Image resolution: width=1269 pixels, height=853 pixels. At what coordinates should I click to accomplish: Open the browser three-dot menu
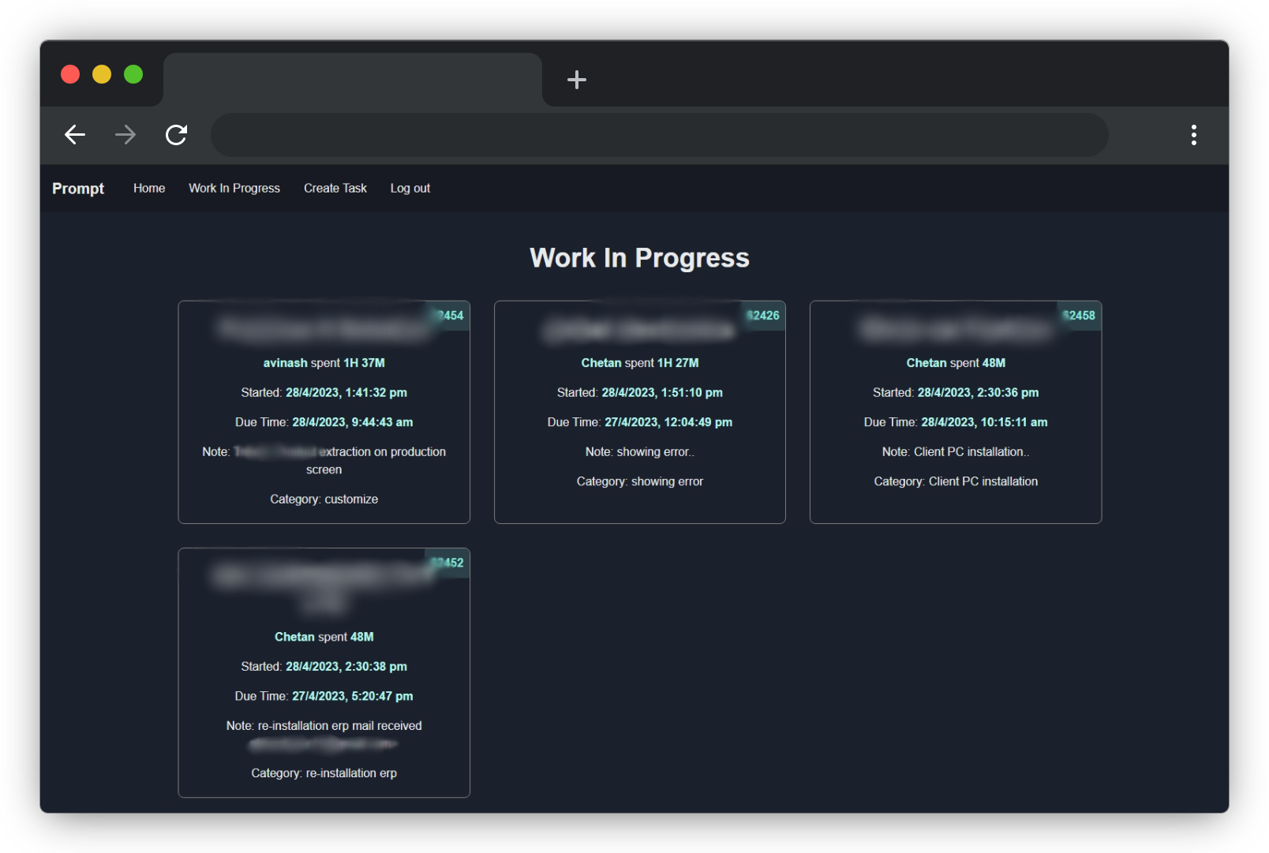(1194, 135)
